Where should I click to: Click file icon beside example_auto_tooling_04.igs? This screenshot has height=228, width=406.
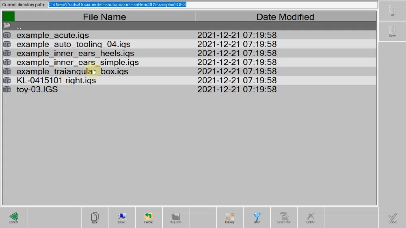[x=7, y=44]
